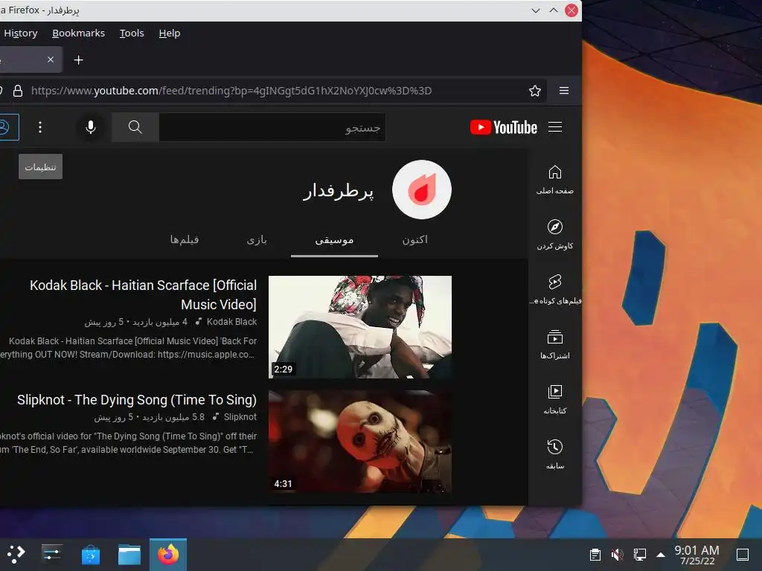
Task: Open Kodak Black - Haitian Scarface title
Action: pos(144,294)
